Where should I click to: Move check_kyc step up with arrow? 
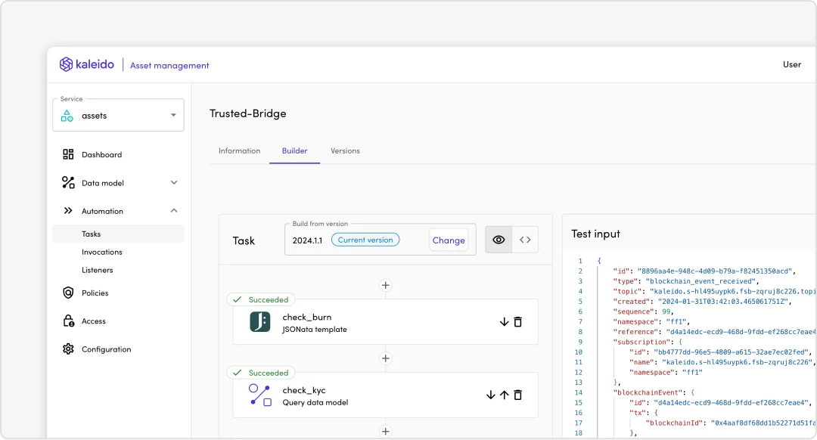point(505,395)
